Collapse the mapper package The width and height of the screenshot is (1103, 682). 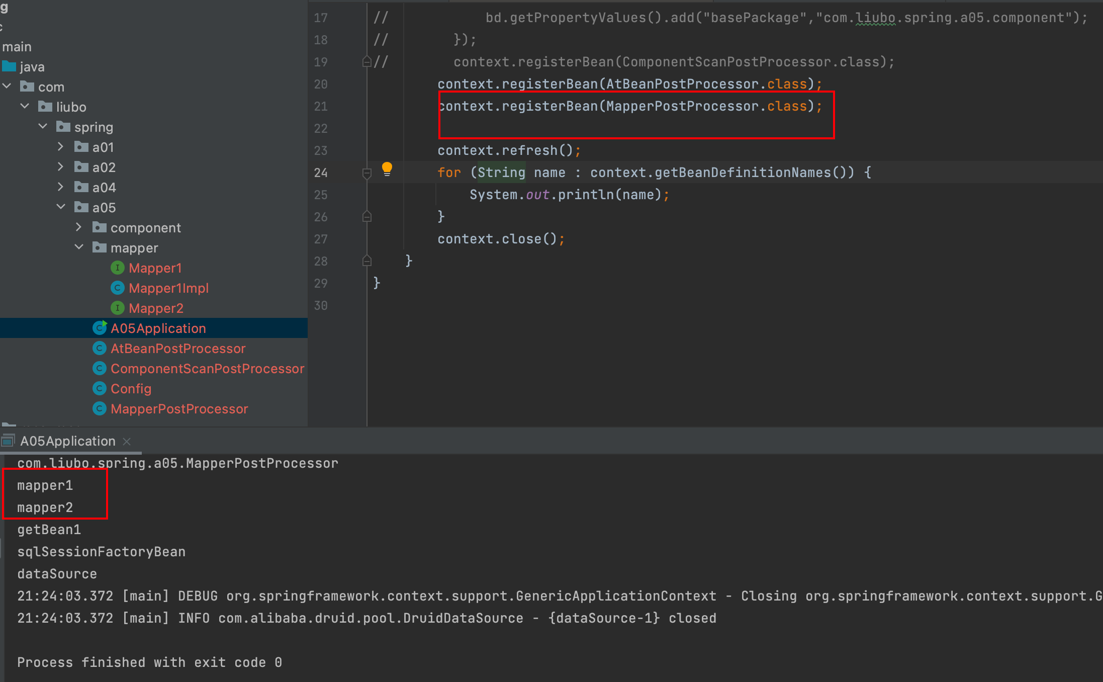click(79, 247)
